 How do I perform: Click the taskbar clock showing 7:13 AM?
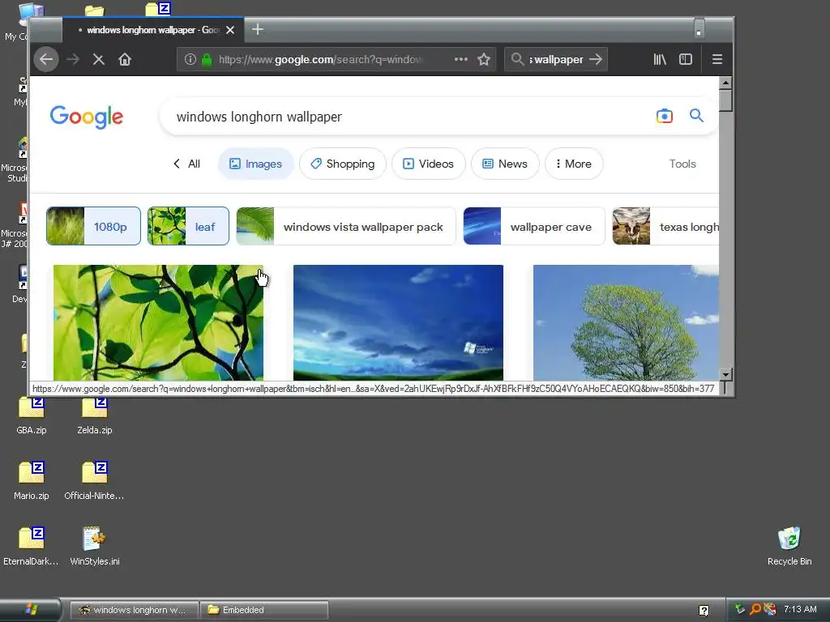[x=800, y=609]
